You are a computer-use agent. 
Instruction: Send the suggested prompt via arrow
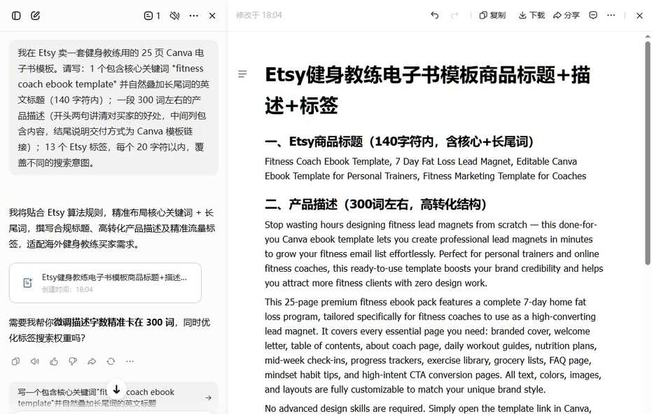tap(208, 398)
